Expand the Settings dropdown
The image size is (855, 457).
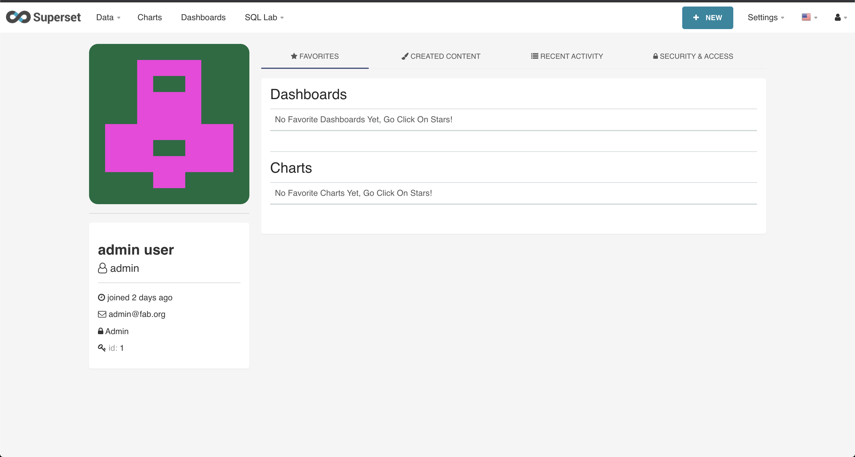(765, 17)
